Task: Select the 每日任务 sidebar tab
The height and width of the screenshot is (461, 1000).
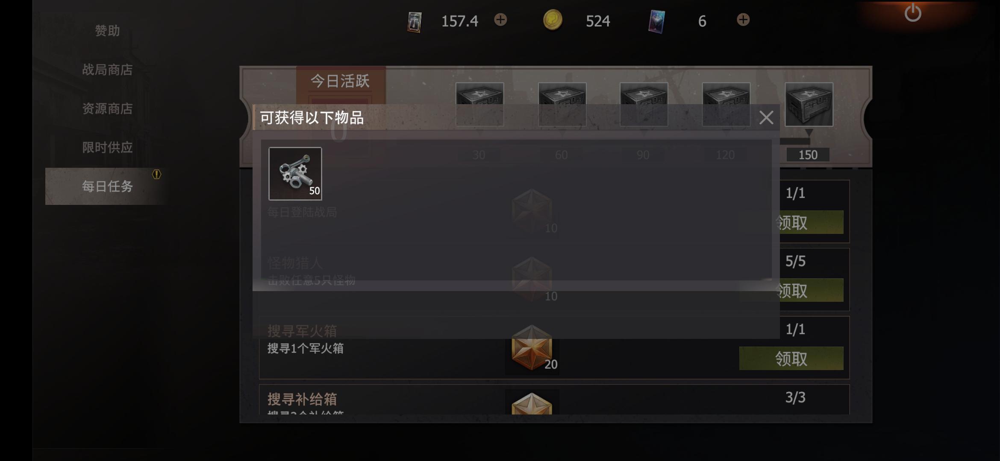Action: (107, 186)
